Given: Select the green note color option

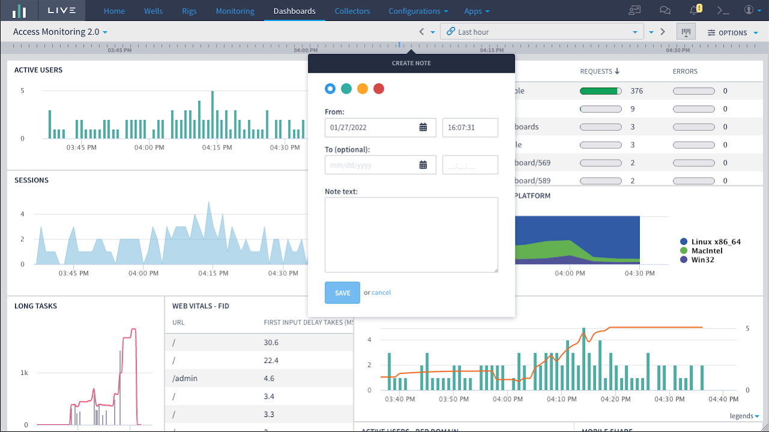Looking at the screenshot, I should [346, 89].
